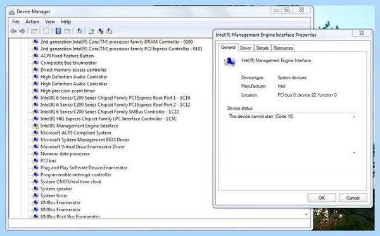Open the View menu
The width and height of the screenshot is (380, 236).
point(50,22)
